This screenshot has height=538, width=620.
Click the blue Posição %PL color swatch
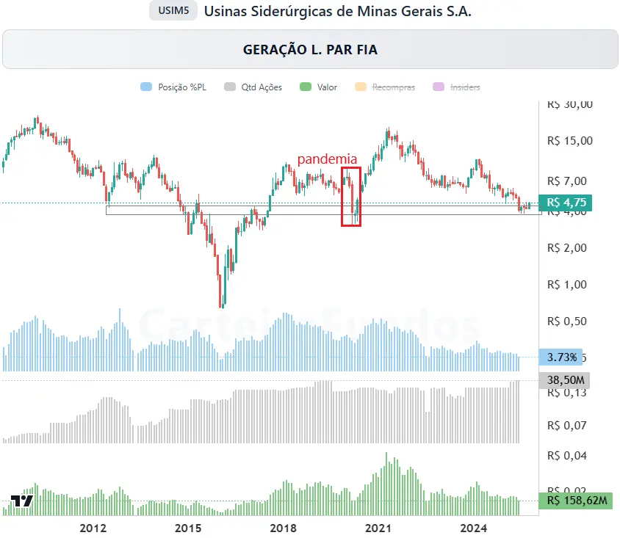tap(146, 87)
